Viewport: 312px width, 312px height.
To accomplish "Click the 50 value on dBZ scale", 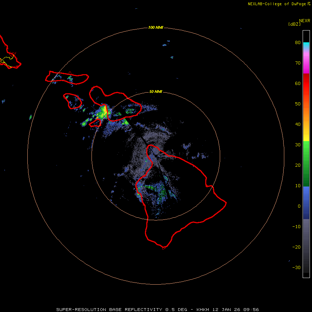I will [298, 104].
